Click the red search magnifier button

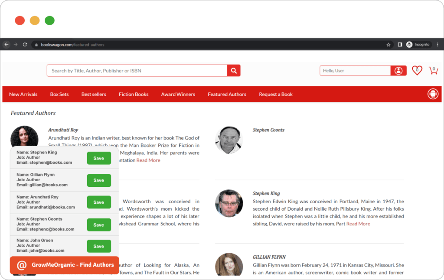(x=234, y=71)
